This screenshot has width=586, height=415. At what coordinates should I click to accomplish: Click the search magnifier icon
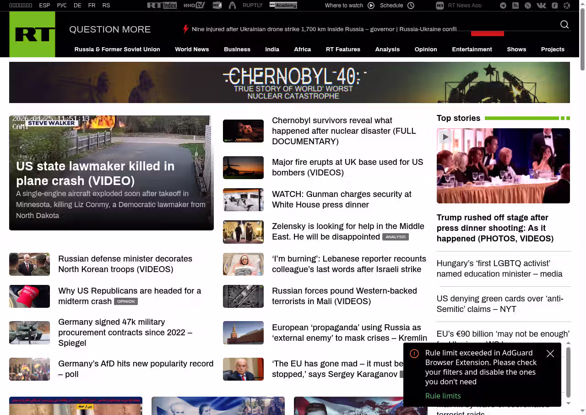click(564, 25)
